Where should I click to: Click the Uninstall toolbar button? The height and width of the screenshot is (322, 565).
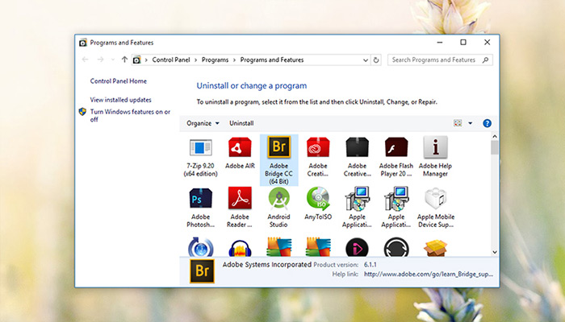[x=241, y=123]
